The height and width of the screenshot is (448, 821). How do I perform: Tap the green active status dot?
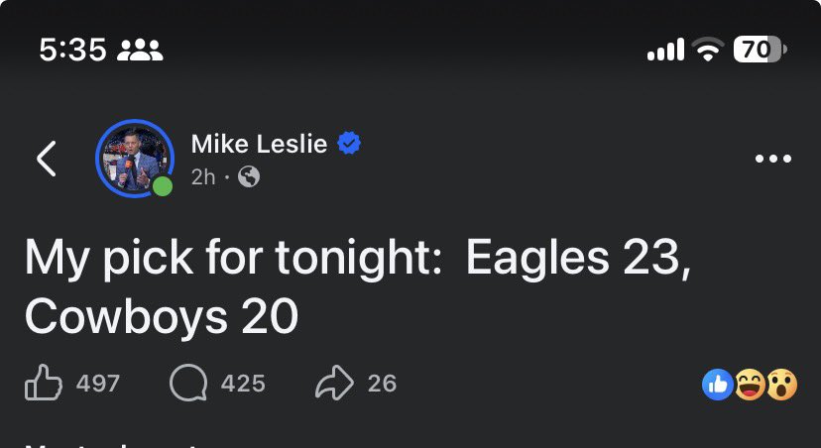(x=163, y=186)
